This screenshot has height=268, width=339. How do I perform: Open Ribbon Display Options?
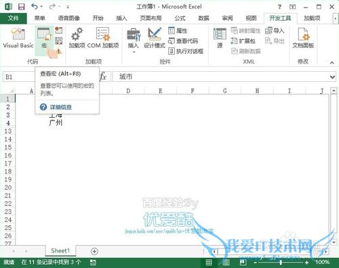pyautogui.click(x=292, y=7)
